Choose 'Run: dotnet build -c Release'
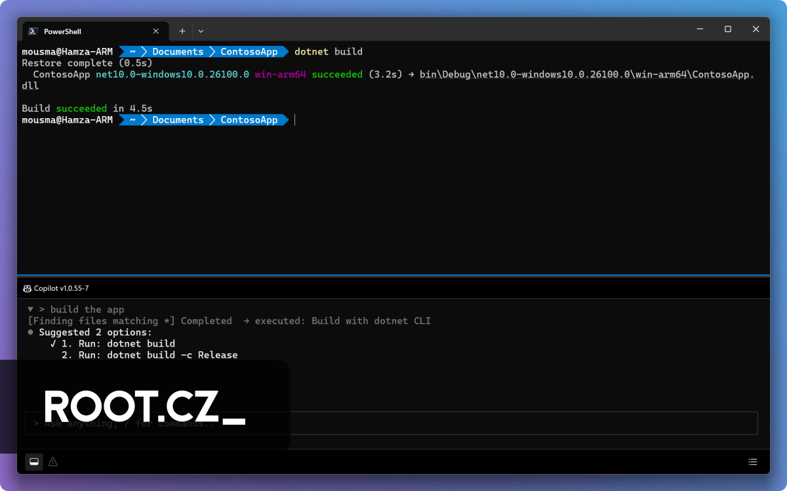This screenshot has width=787, height=491. tap(150, 355)
